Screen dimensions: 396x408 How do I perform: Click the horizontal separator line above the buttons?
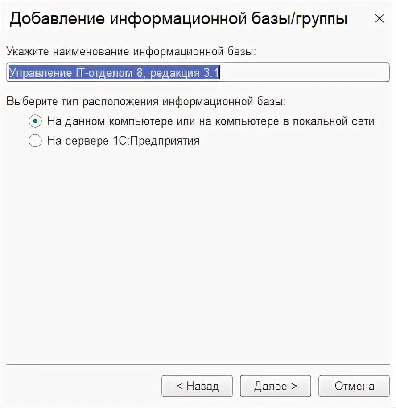(198, 365)
